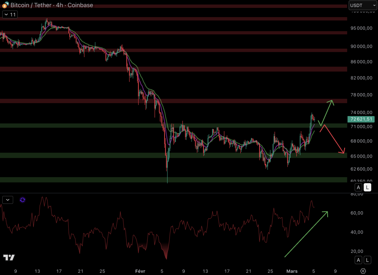
Task: Open the TradingView logo link
Action: tap(9, 257)
